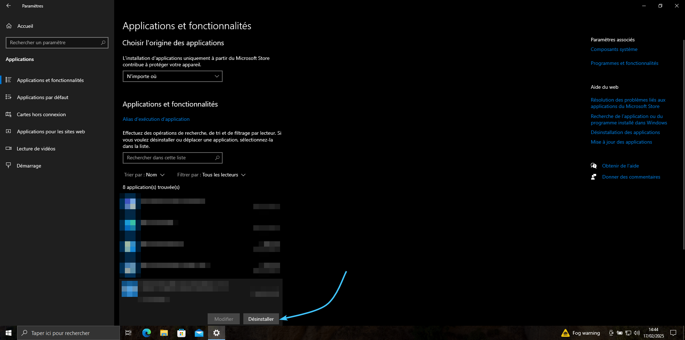Open File Explorer from the taskbar
685x340 pixels.
click(x=164, y=333)
